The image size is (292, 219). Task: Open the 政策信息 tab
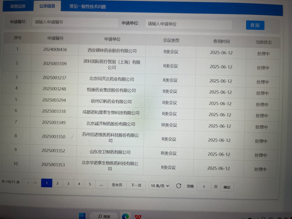(18, 6)
